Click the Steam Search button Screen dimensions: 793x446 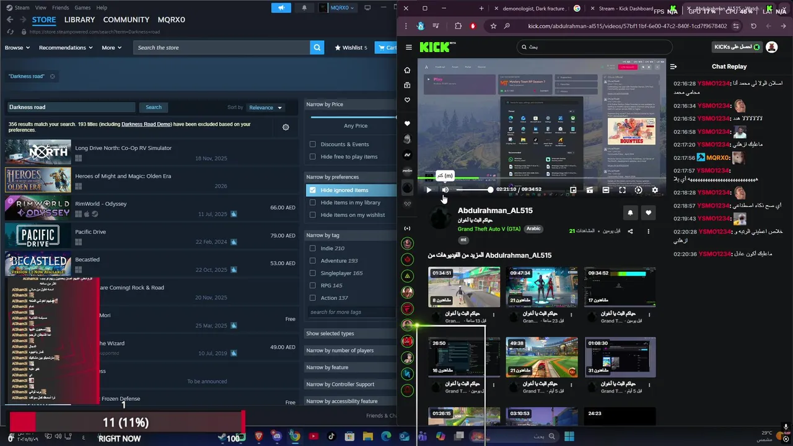(154, 107)
